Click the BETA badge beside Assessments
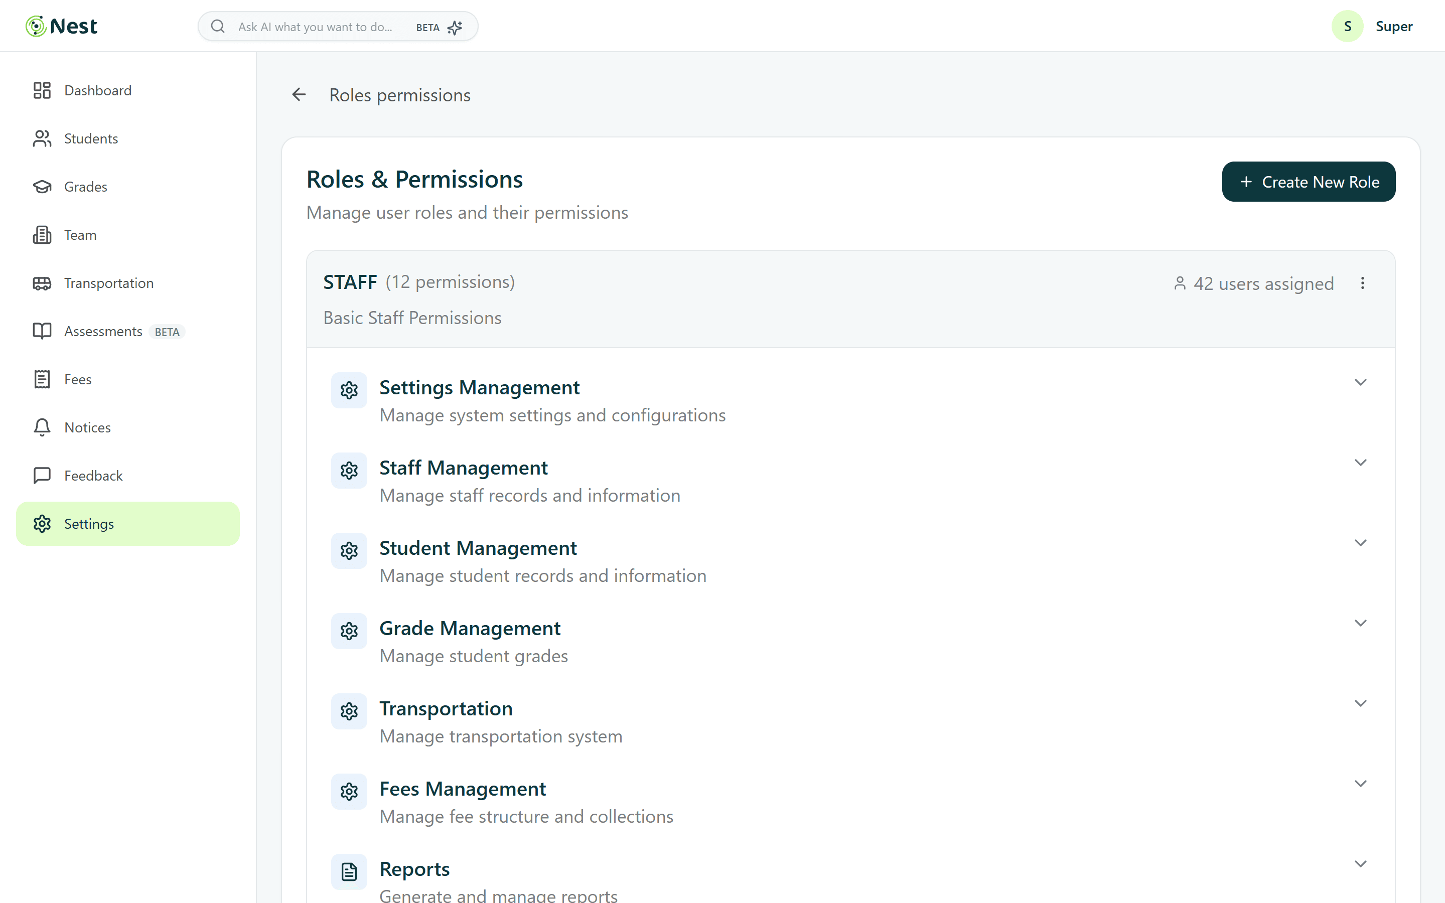The width and height of the screenshot is (1445, 903). 167,332
